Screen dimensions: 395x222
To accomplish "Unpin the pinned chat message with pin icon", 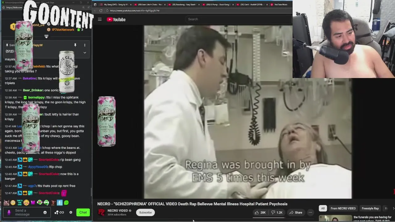I will (75, 45).
